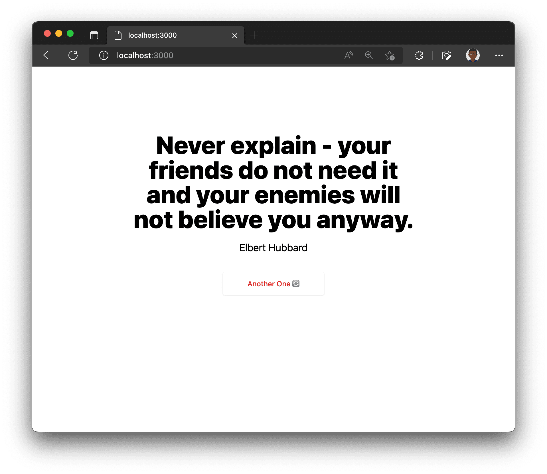Activate the Read Aloud icon
547x474 pixels.
[348, 55]
